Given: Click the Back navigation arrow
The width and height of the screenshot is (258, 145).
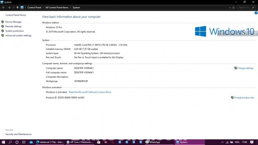Looking at the screenshot, I should click(x=4, y=8).
